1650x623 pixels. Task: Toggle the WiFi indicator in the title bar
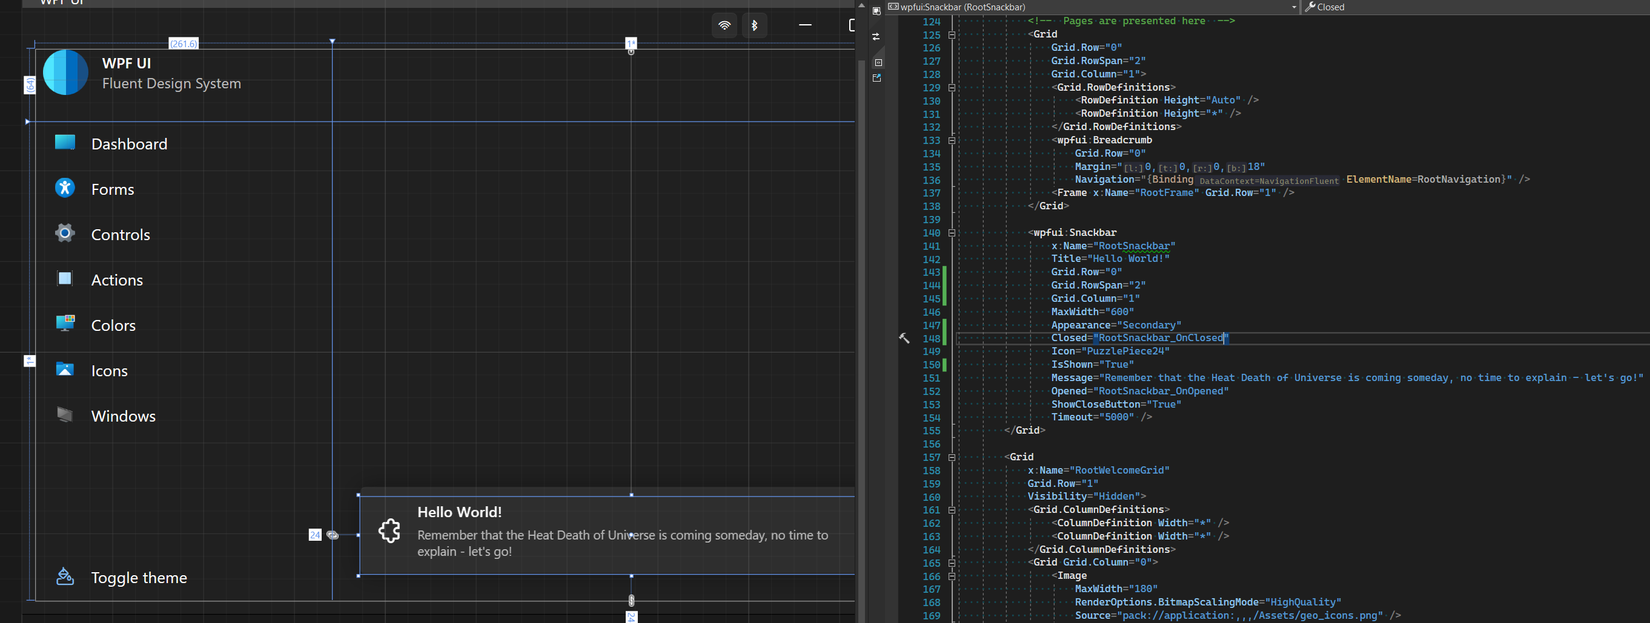[724, 25]
